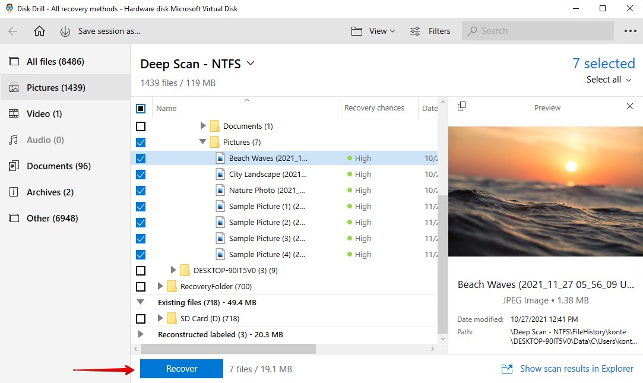
Task: Click the Save session download icon
Action: (x=65, y=31)
